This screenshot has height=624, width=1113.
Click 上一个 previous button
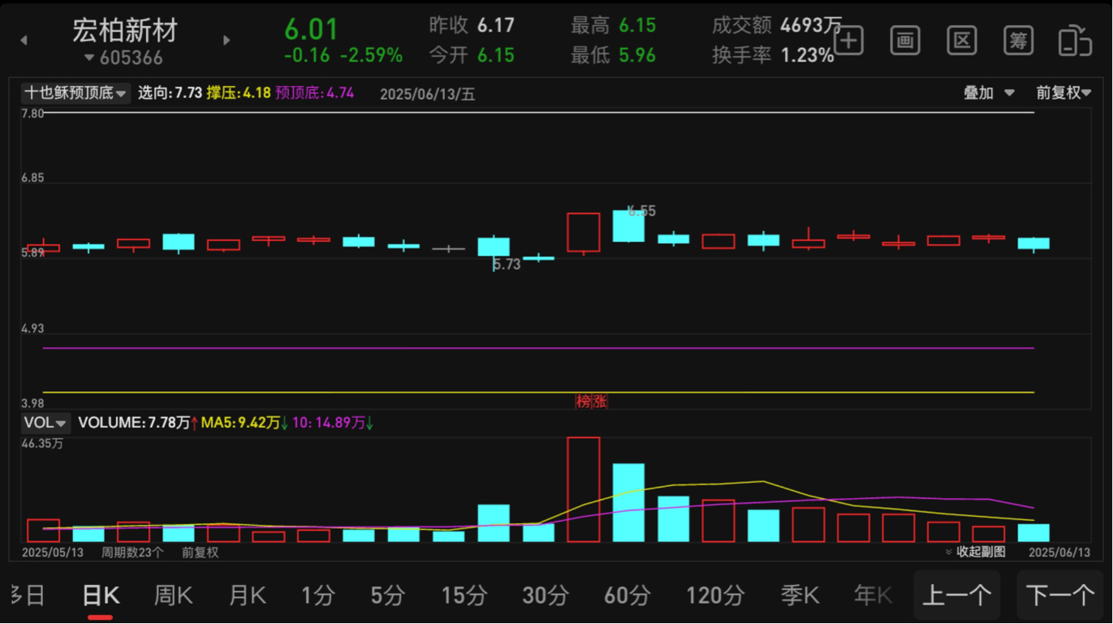click(x=956, y=596)
